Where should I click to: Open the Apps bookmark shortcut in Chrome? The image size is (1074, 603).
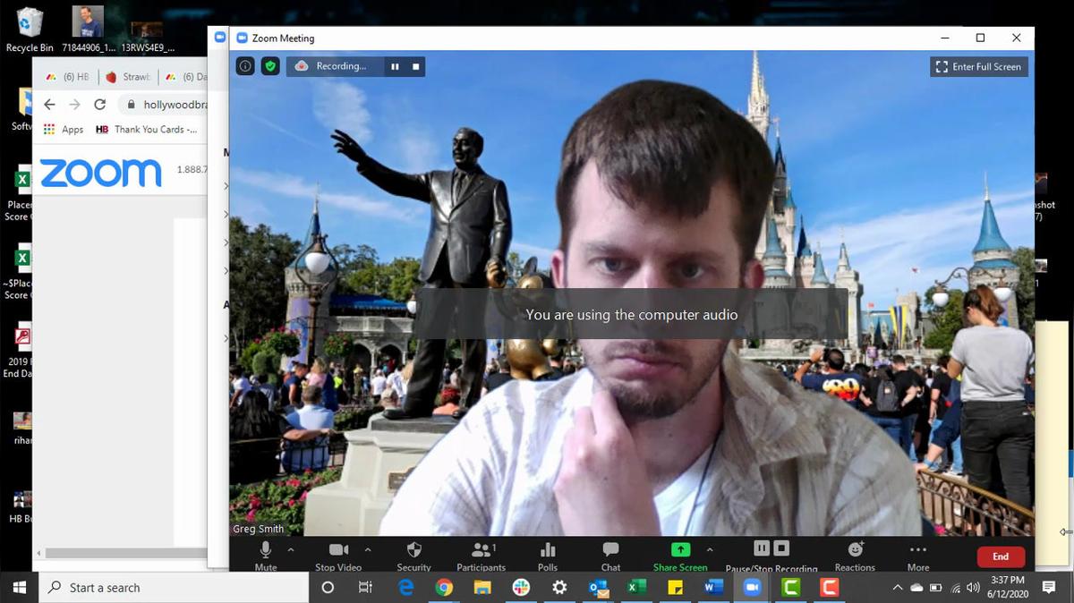pos(63,130)
